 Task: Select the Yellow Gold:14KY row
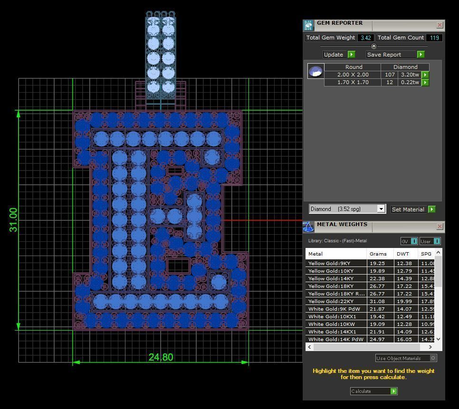pos(370,278)
